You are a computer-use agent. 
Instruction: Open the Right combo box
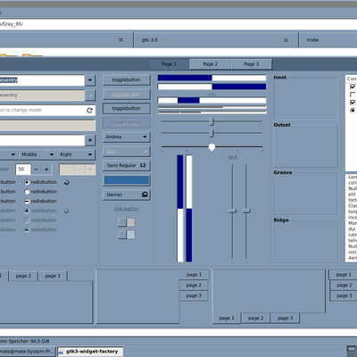(76, 154)
